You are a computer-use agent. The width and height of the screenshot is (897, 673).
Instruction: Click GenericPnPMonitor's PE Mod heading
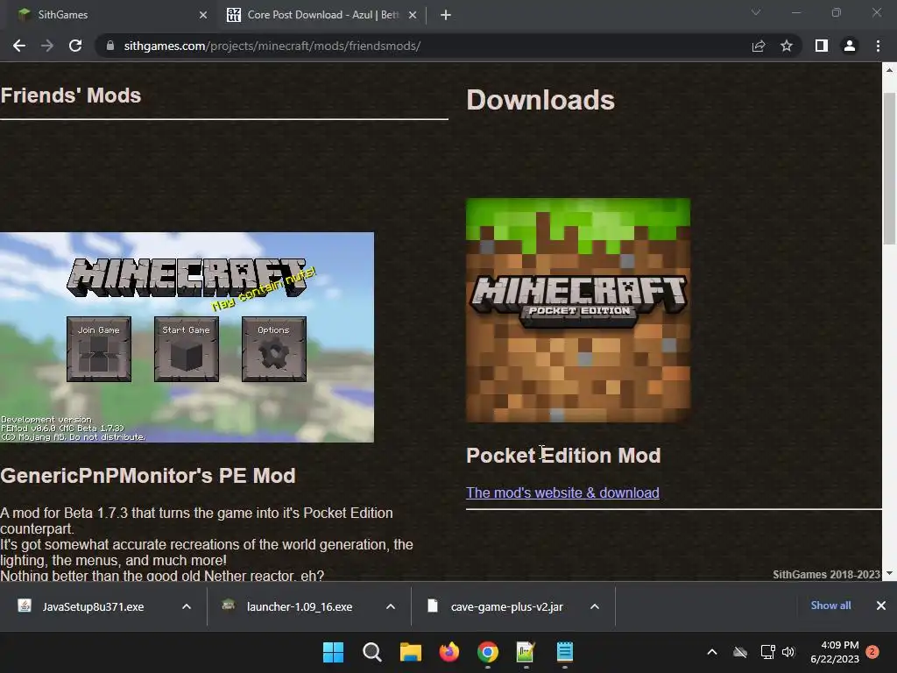click(x=148, y=476)
